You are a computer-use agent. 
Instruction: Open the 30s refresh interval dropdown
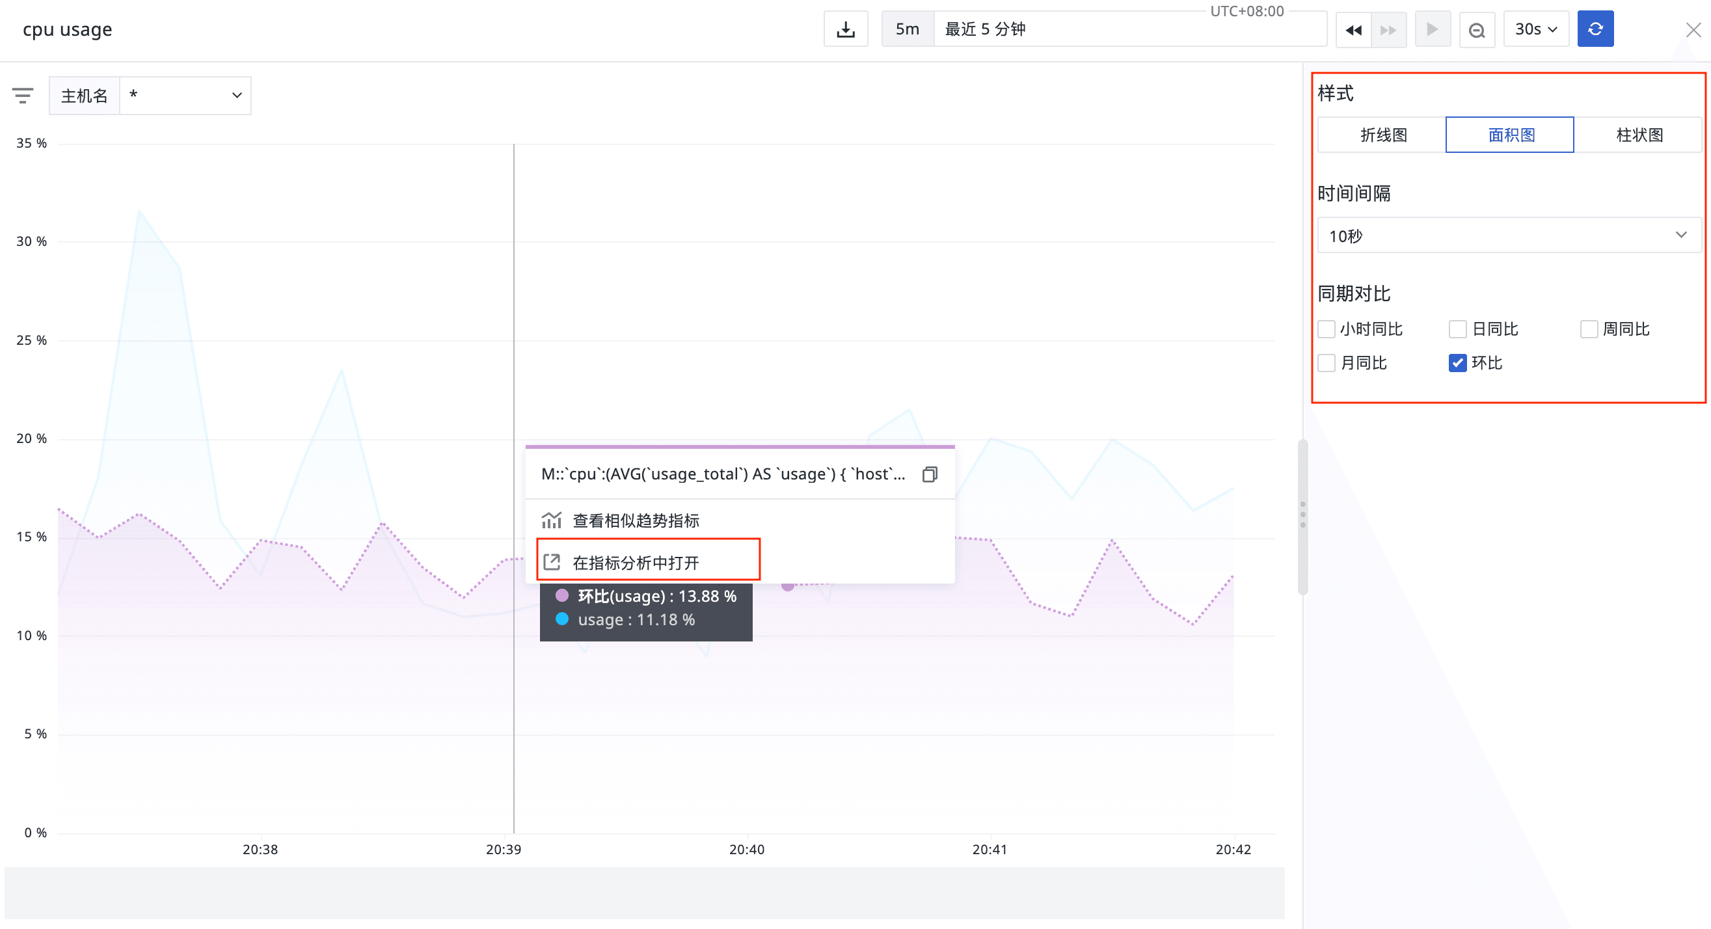(x=1535, y=29)
